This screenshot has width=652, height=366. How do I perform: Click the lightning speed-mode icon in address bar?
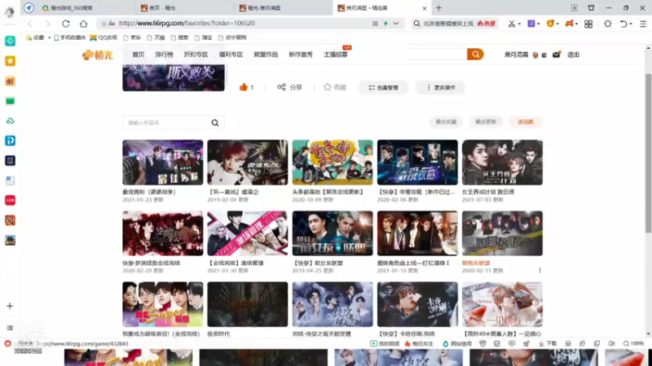tap(385, 24)
